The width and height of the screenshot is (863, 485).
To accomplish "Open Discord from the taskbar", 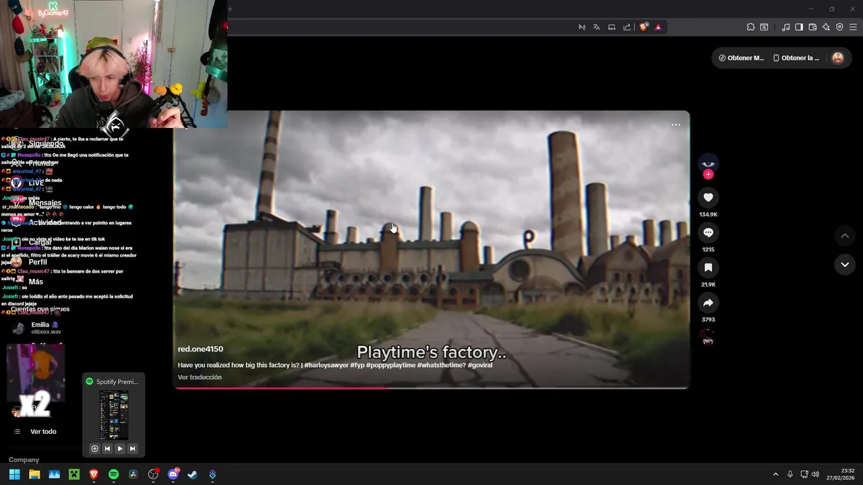I will 173,474.
